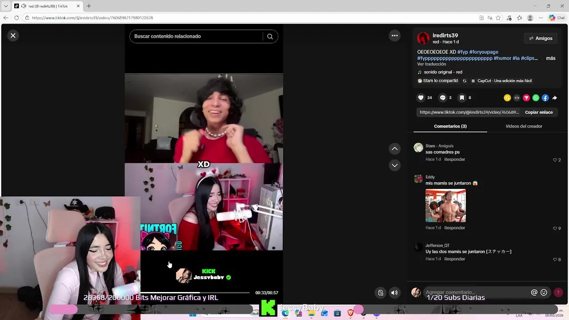569x320 pixels.
Task: Expand description with más
Action: pyautogui.click(x=551, y=58)
